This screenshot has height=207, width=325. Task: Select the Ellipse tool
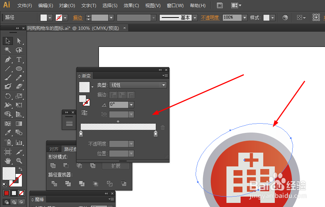19,69
